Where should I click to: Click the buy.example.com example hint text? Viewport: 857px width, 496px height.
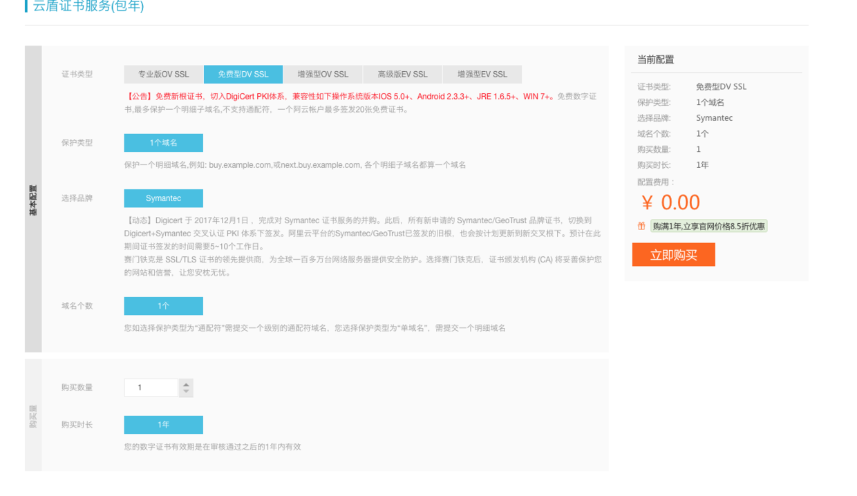(x=295, y=165)
